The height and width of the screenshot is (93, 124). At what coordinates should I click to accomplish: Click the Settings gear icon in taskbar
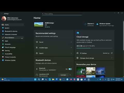[x=89, y=80]
